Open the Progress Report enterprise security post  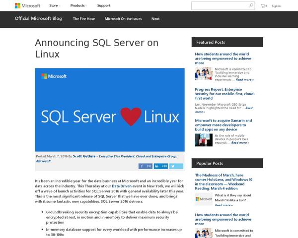[x=225, y=94]
